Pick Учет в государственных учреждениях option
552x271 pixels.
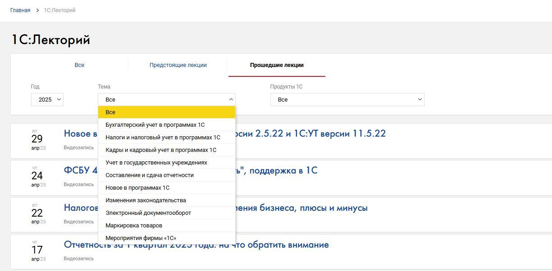pos(167,163)
